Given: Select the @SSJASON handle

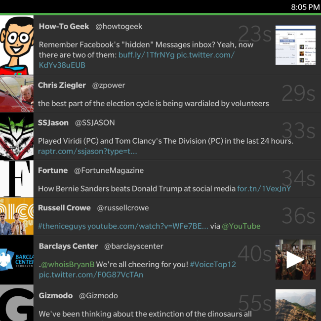Looking at the screenshot, I should pos(95,122).
